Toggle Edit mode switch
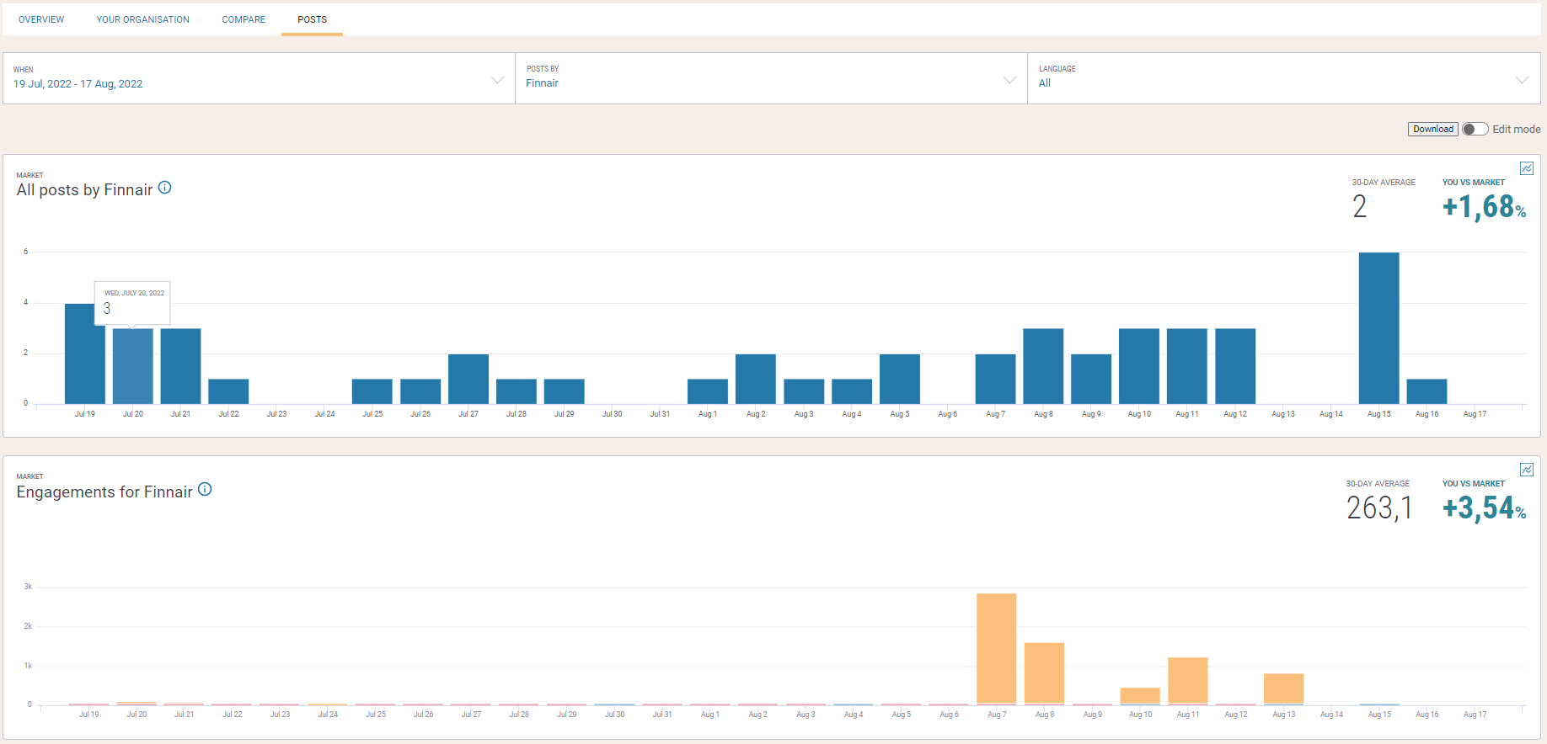This screenshot has height=744, width=1547. tap(1475, 129)
